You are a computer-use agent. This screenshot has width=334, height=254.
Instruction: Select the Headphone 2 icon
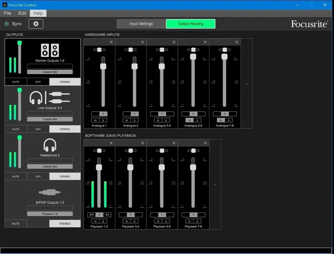pos(50,145)
